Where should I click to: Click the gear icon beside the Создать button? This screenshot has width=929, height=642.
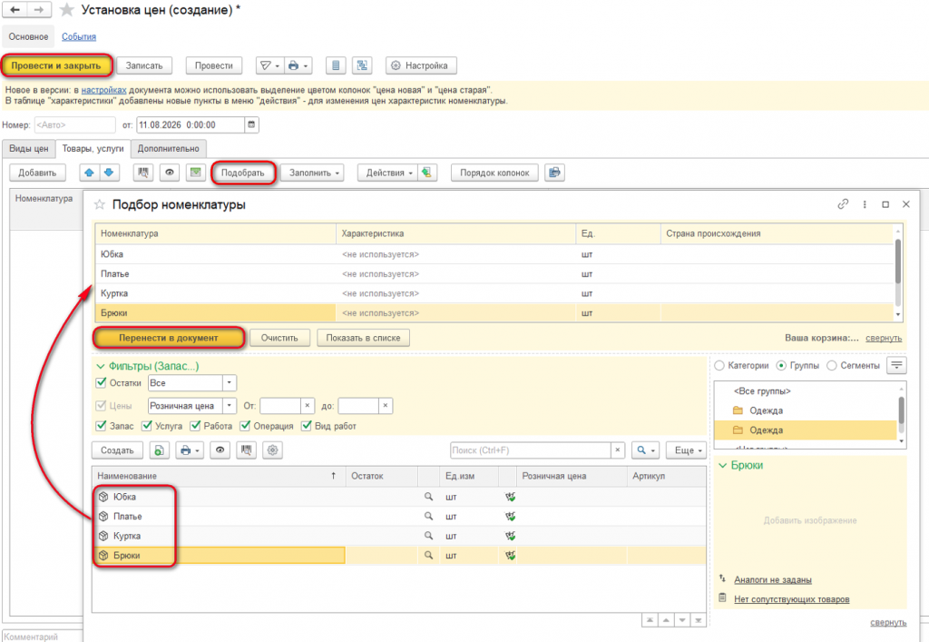(x=272, y=450)
